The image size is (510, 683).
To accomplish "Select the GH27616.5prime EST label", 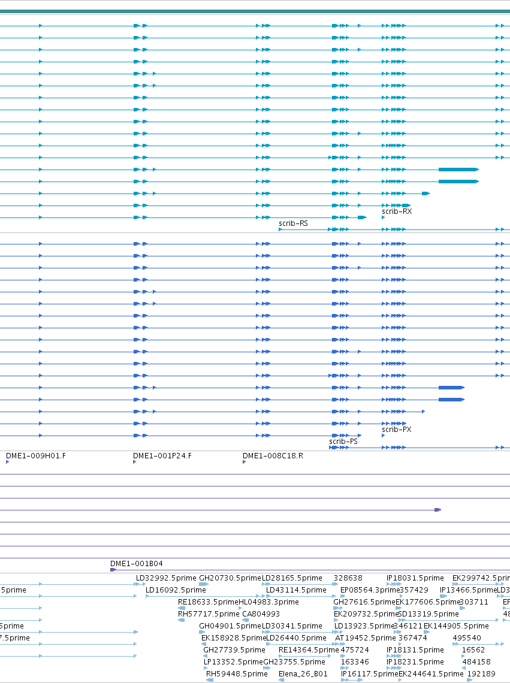I will click(364, 602).
